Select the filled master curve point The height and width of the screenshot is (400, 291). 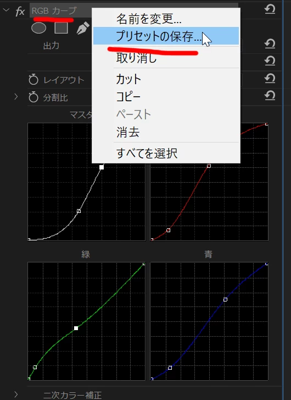tap(102, 167)
